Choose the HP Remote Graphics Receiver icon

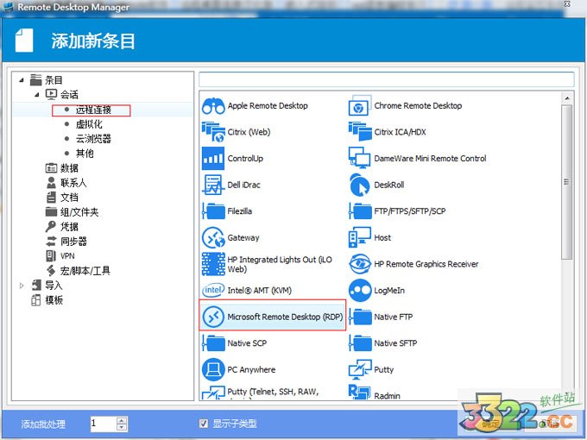coord(360,264)
